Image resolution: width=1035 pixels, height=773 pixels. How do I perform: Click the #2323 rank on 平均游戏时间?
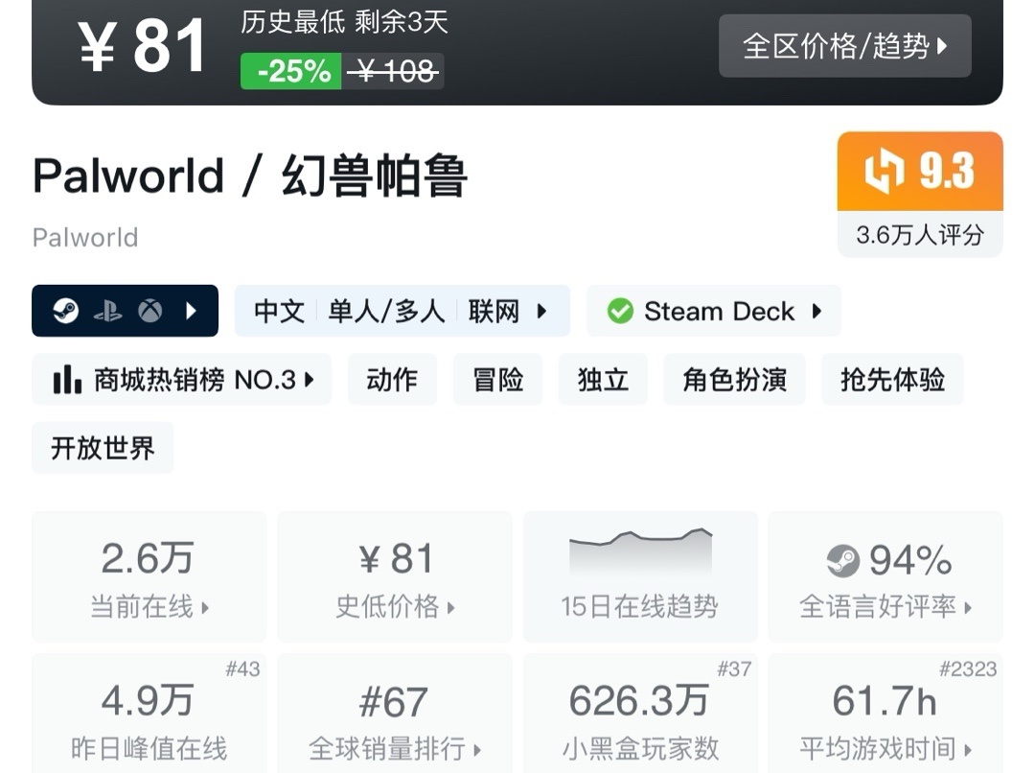pyautogui.click(x=968, y=669)
